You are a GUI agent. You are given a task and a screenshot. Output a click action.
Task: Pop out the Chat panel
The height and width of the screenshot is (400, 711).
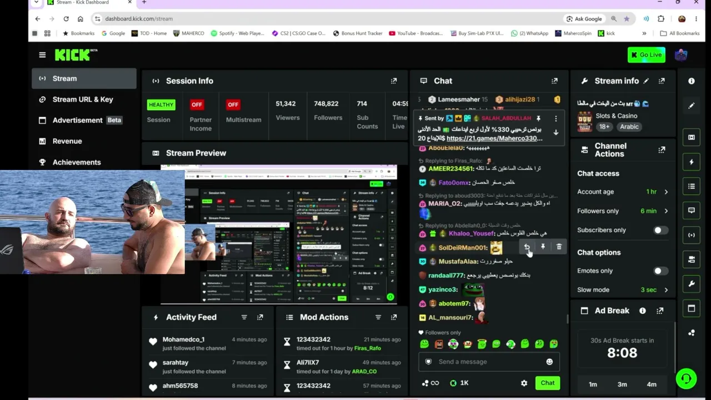pyautogui.click(x=554, y=81)
